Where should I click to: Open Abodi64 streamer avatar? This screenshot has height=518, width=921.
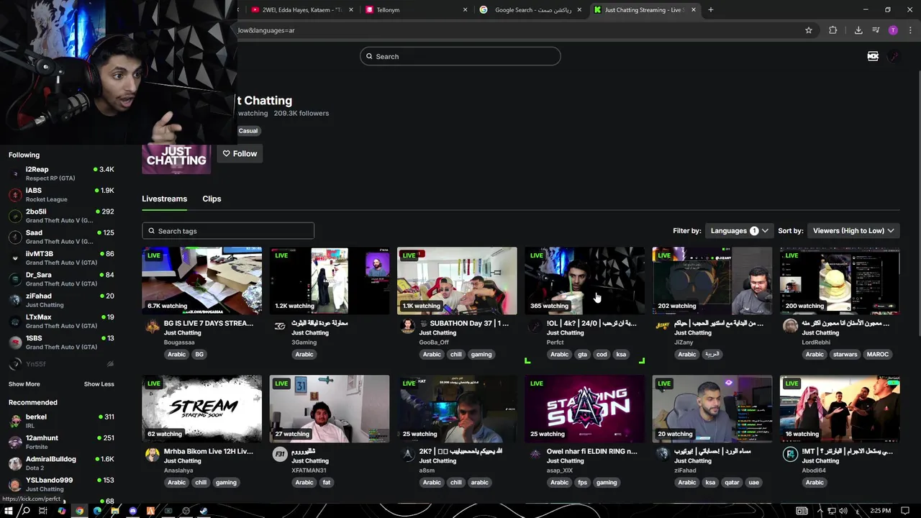(x=790, y=455)
